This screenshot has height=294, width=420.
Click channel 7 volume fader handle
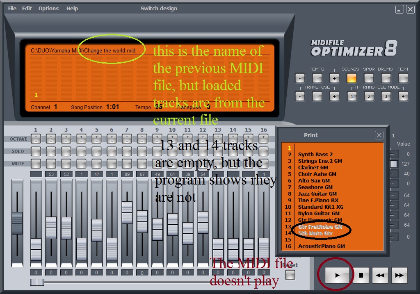tap(127, 212)
